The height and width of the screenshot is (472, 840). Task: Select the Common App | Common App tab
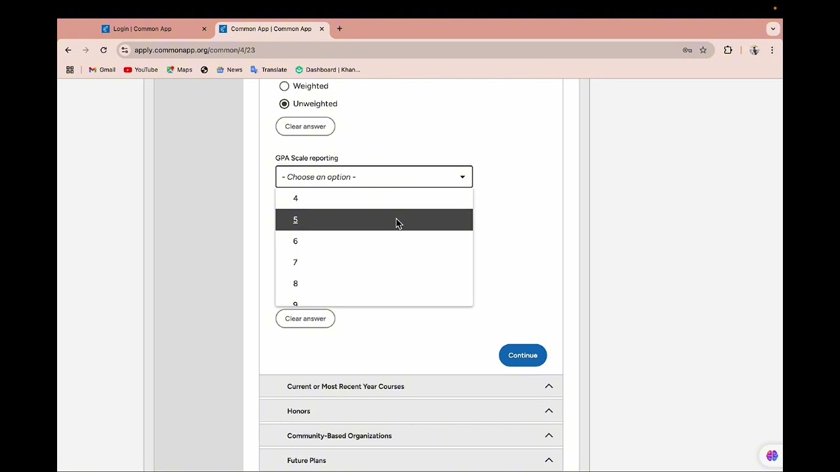pyautogui.click(x=271, y=29)
